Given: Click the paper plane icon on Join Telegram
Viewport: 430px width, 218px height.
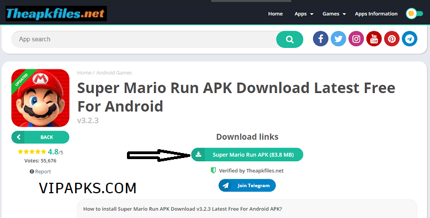Looking at the screenshot, I should (226, 186).
